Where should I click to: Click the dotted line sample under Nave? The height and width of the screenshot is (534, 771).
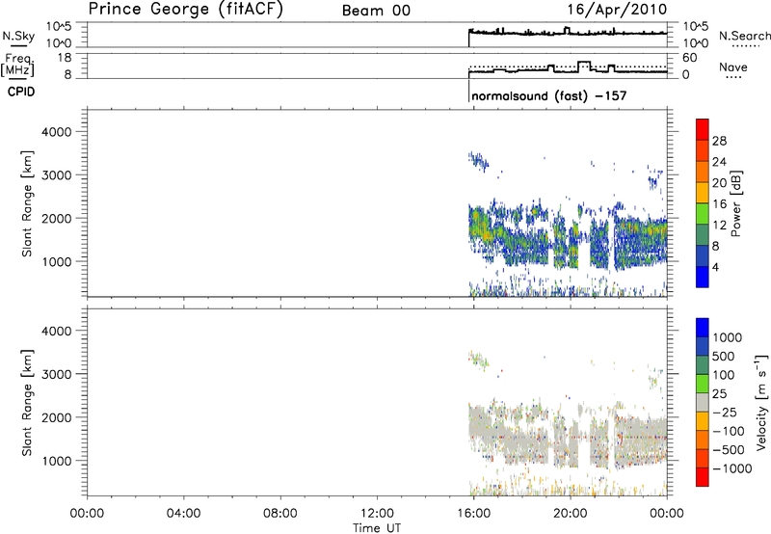click(x=734, y=78)
